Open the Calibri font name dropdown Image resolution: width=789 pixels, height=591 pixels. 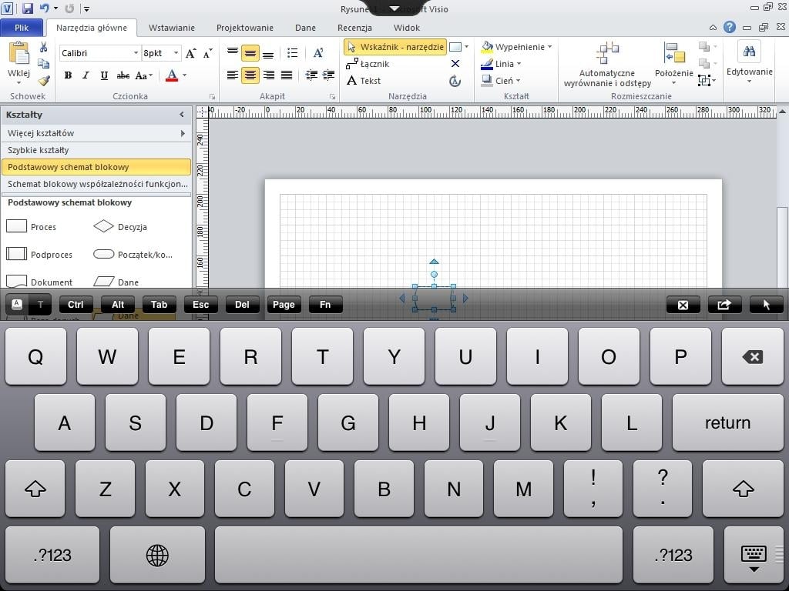(136, 53)
